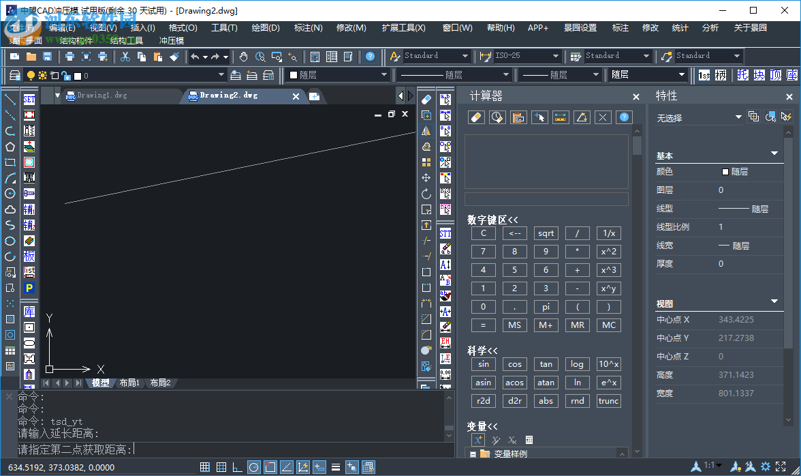Toggle polar tracking in status bar
The image size is (801, 476).
tap(253, 467)
